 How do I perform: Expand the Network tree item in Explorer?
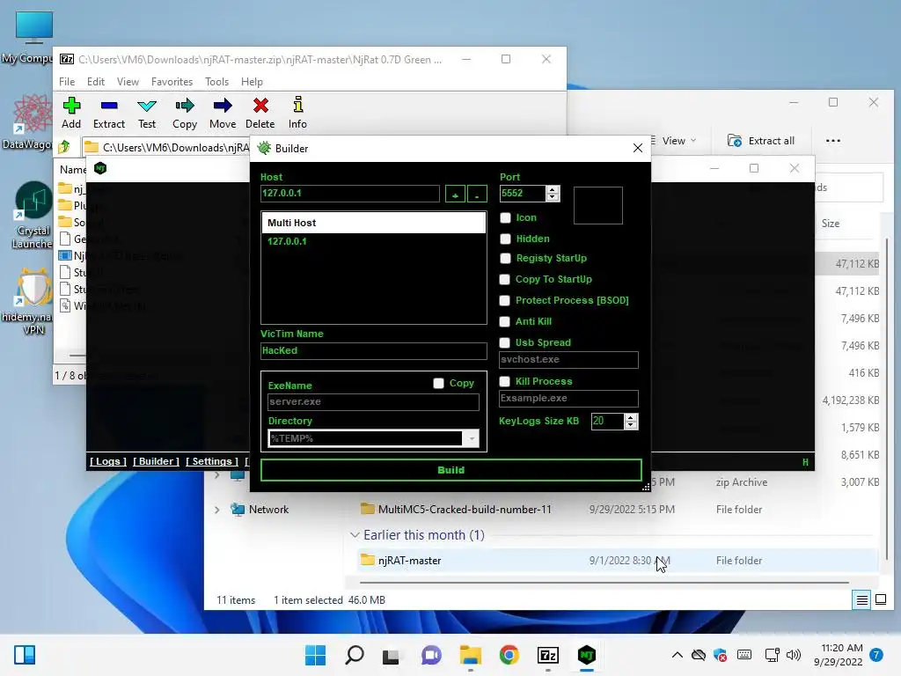216,510
